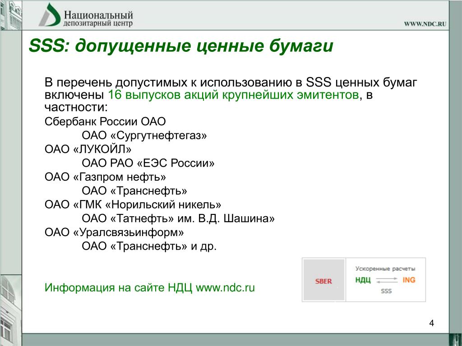Image resolution: width=462 pixels, height=346 pixels.
Task: Select the line 'ОАО «Газпром нефть»'
Action: click(105, 177)
